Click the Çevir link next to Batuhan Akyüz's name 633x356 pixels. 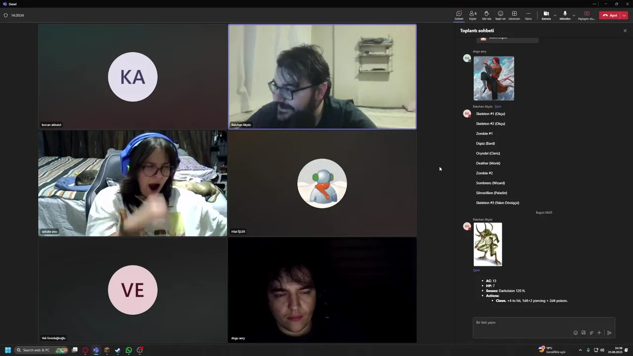pos(498,106)
